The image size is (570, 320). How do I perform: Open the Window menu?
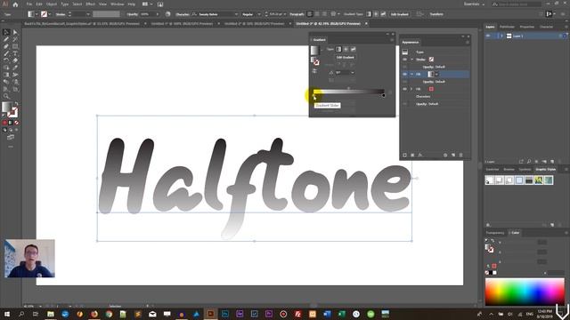[117, 4]
